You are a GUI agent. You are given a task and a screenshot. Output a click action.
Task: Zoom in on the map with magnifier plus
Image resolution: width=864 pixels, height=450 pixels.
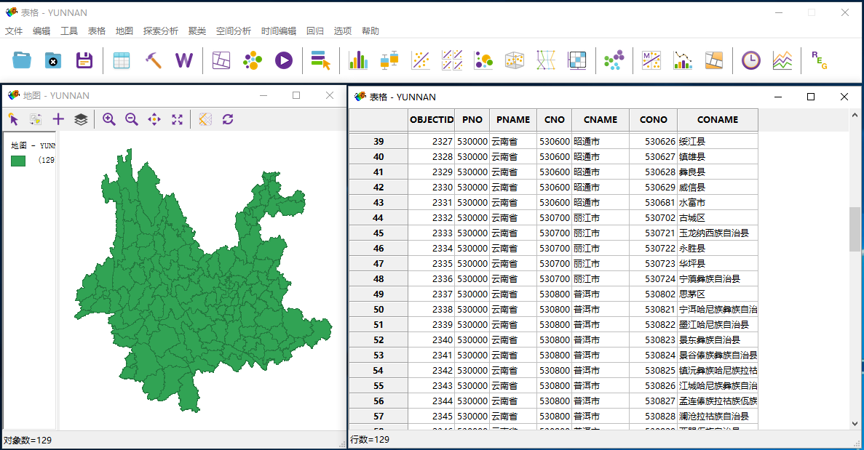(x=109, y=119)
